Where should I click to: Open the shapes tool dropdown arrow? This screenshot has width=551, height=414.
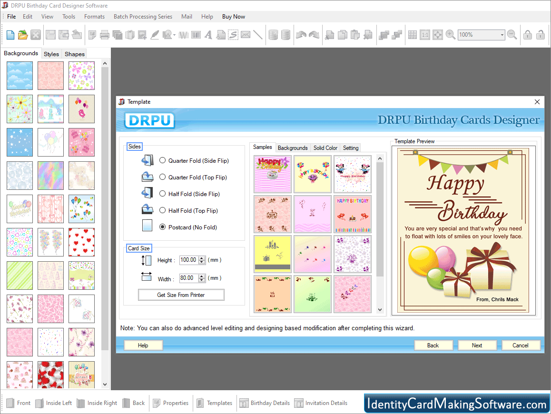[x=174, y=35]
